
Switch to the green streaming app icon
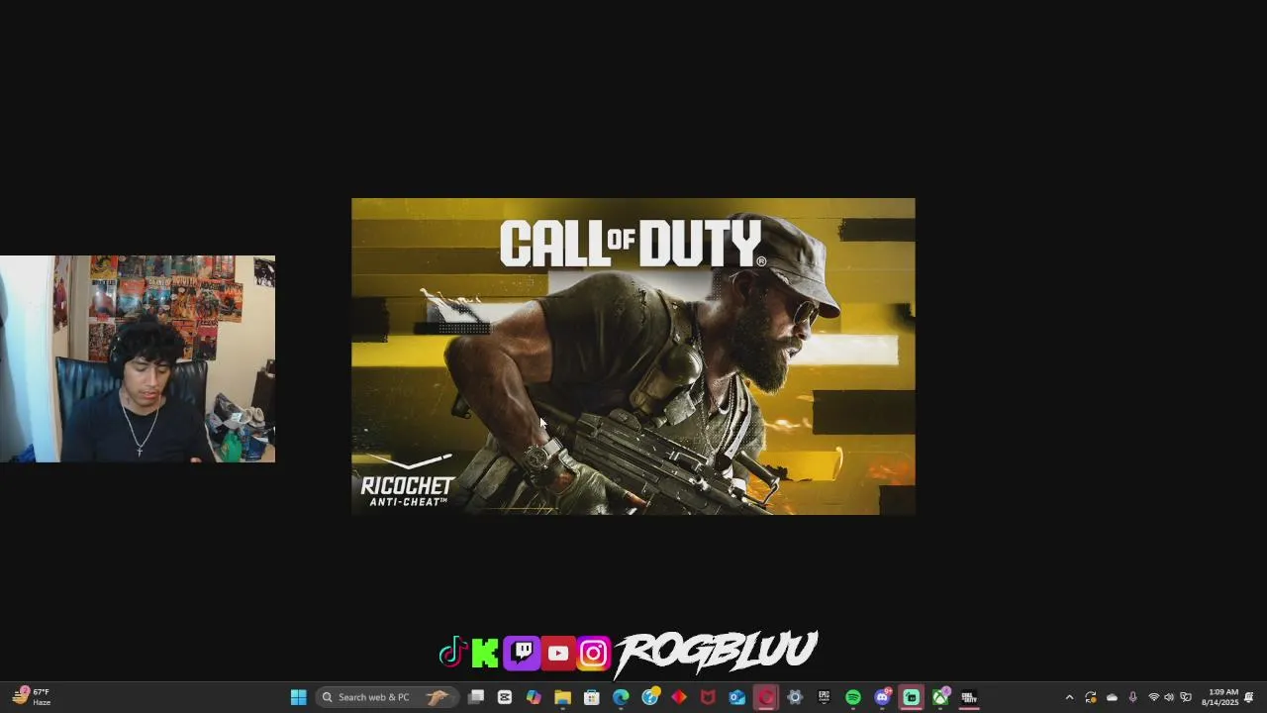click(911, 697)
